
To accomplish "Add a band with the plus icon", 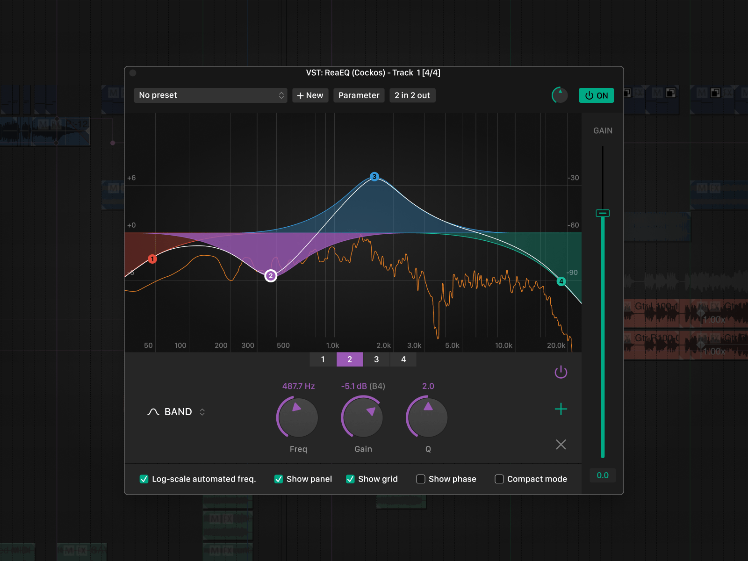I will pos(561,409).
